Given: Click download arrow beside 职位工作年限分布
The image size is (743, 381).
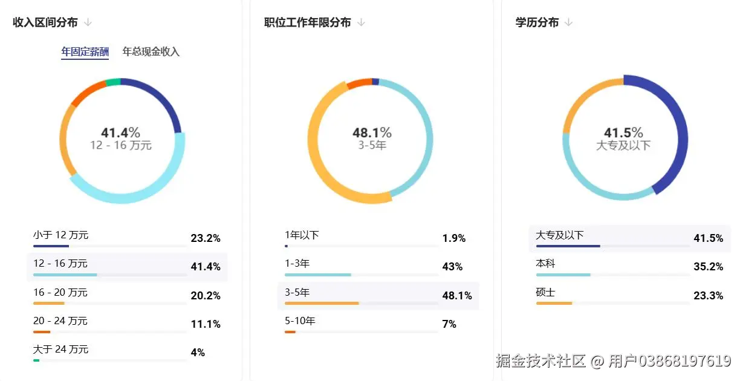Looking at the screenshot, I should 361,23.
